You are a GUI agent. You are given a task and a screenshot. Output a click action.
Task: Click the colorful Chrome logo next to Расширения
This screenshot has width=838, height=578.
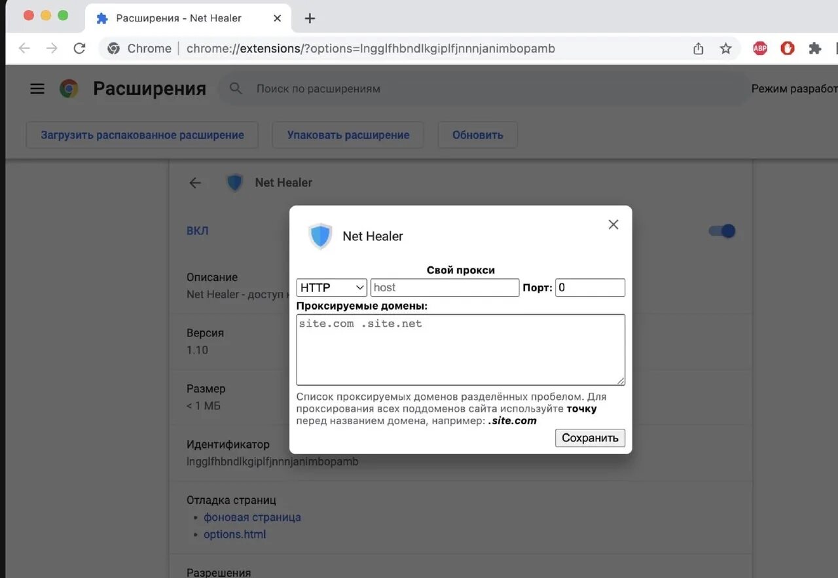pyautogui.click(x=68, y=88)
